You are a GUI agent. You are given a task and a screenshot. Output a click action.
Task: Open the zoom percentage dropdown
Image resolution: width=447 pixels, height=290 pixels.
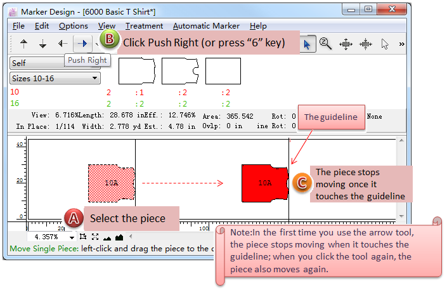[72, 237]
